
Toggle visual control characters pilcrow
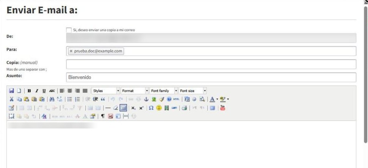103,116
